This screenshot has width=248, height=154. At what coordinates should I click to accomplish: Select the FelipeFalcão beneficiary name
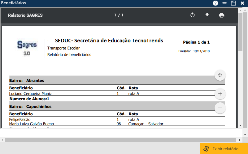click(x=20, y=120)
